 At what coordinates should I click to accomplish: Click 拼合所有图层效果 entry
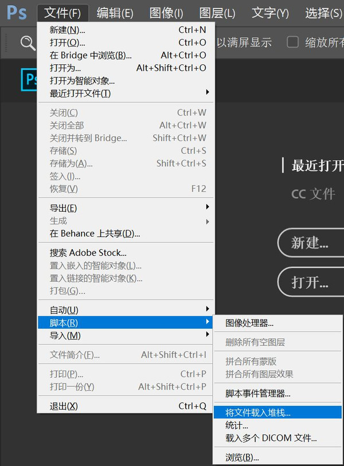278,374
